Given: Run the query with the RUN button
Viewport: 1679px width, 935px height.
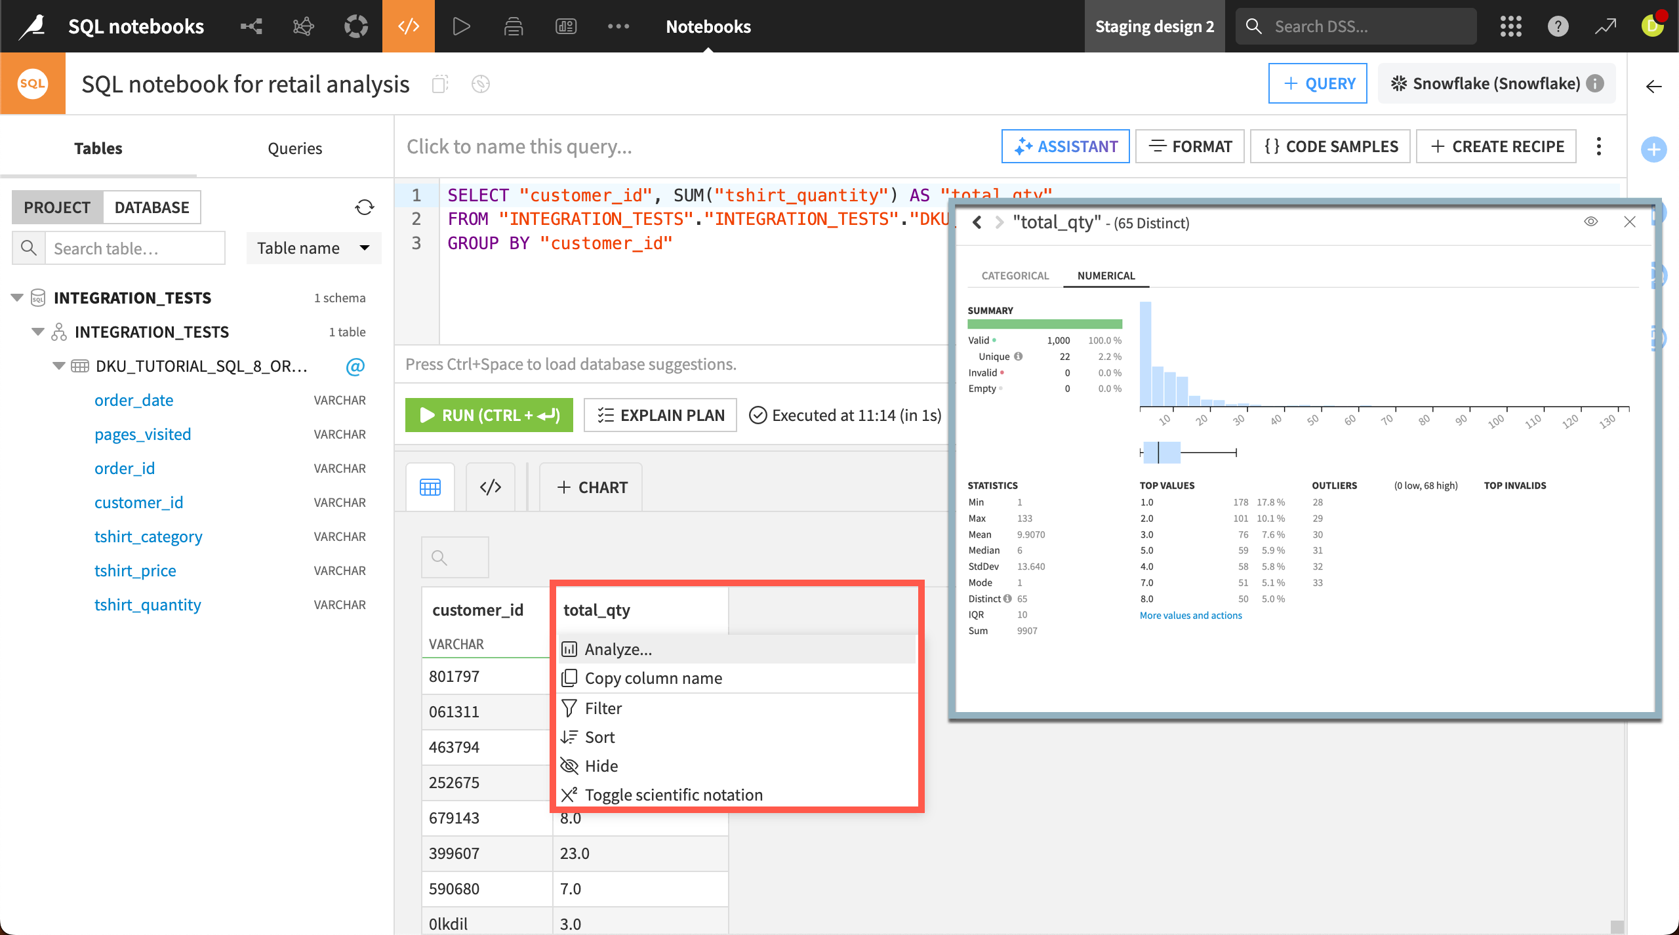Looking at the screenshot, I should [489, 414].
